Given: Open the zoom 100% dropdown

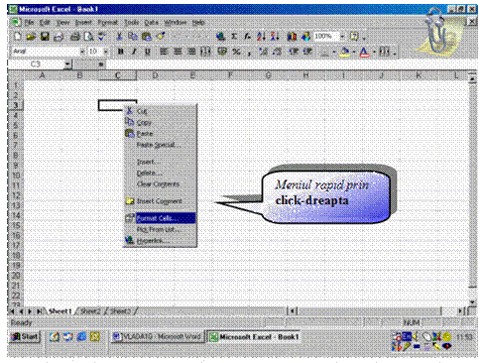Looking at the screenshot, I should click(342, 36).
